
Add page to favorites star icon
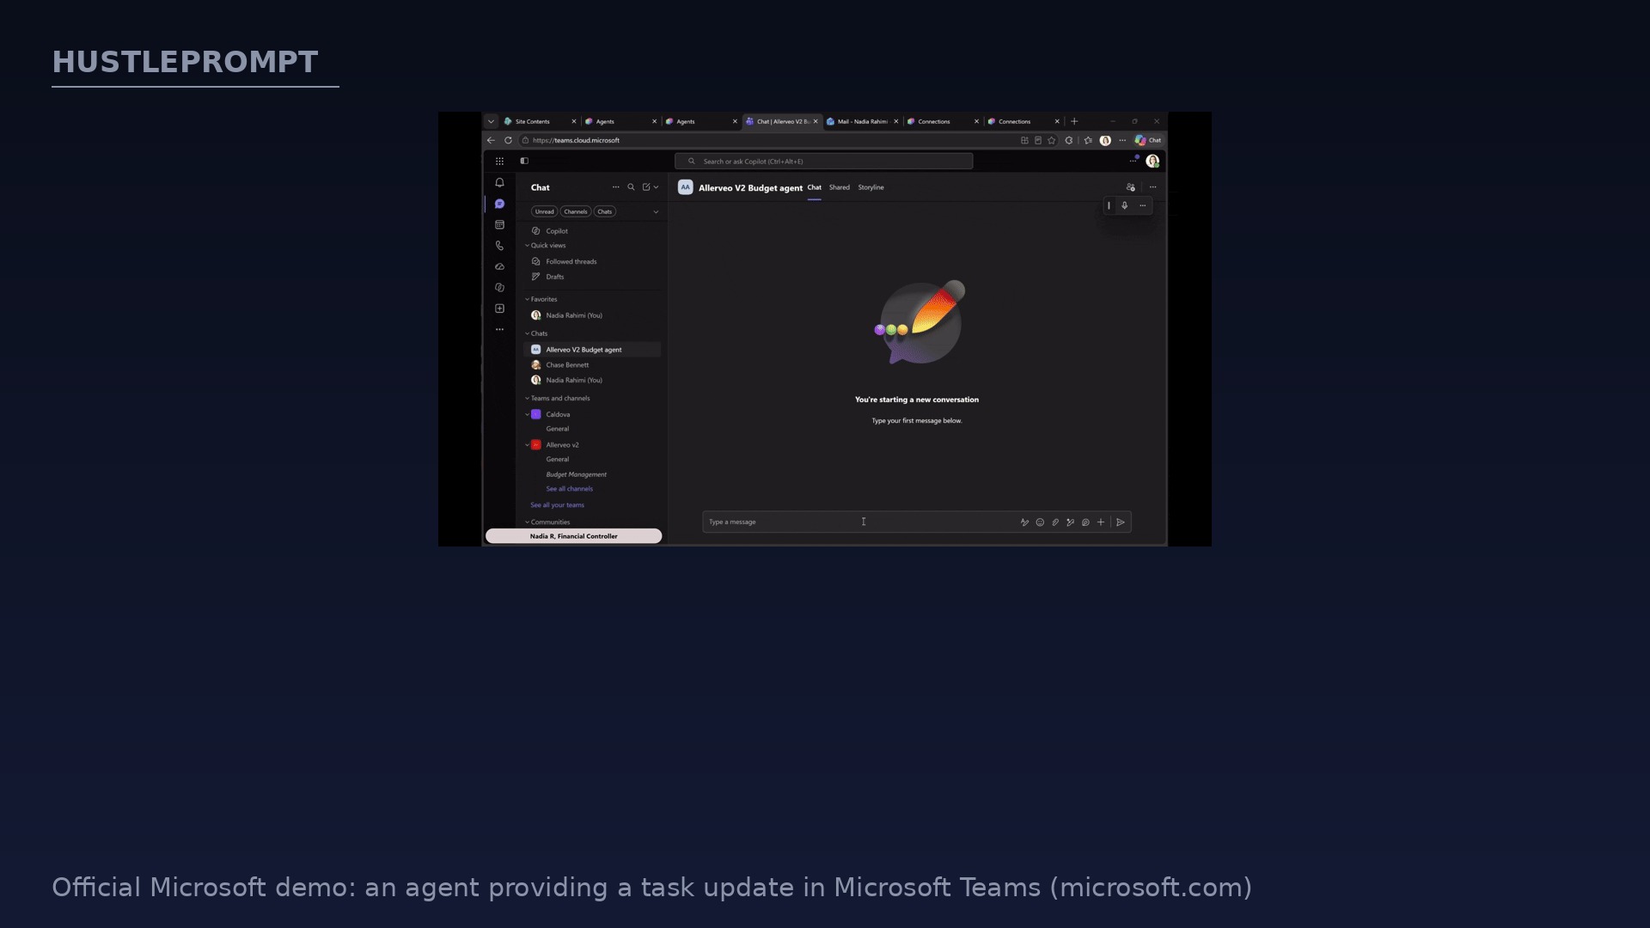1051,140
